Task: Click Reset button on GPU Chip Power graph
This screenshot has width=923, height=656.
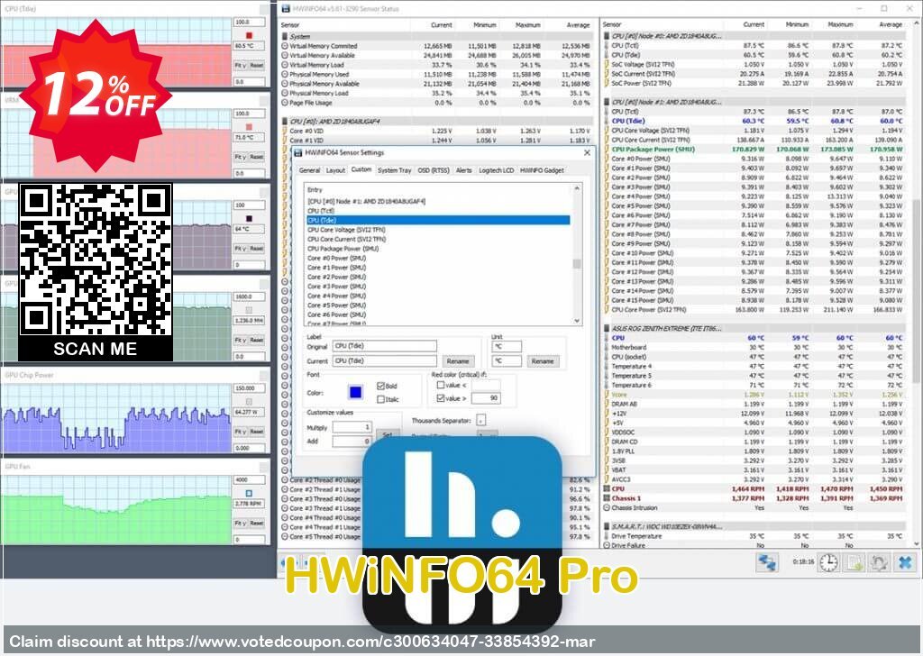Action: coord(256,432)
